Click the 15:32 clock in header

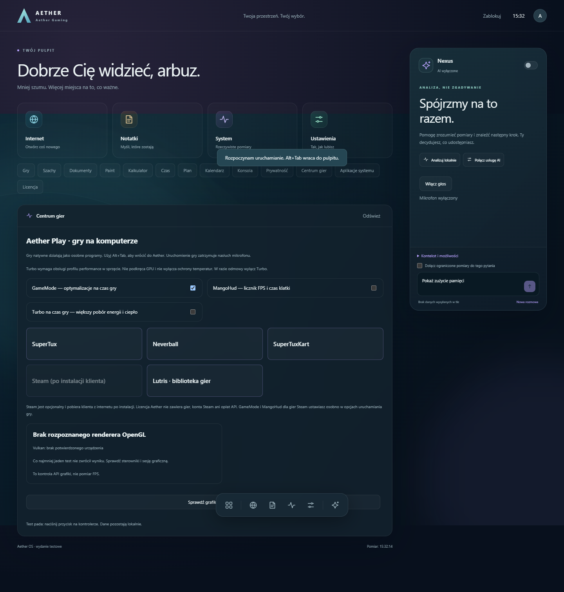tap(519, 16)
